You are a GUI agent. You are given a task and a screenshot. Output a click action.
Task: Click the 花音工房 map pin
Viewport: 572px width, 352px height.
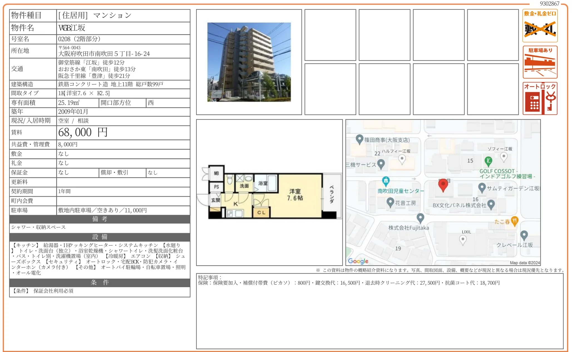click(x=390, y=203)
